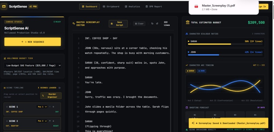Click the Scene Breakdown Density bar-chart icon

click(187, 130)
